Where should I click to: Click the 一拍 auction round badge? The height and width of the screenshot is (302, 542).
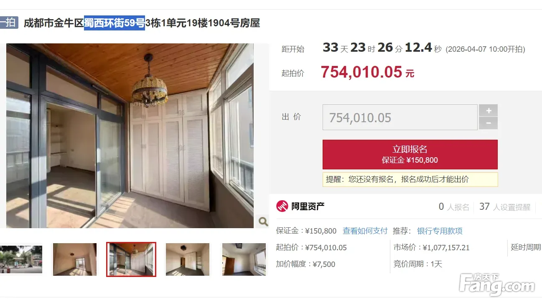(8, 23)
